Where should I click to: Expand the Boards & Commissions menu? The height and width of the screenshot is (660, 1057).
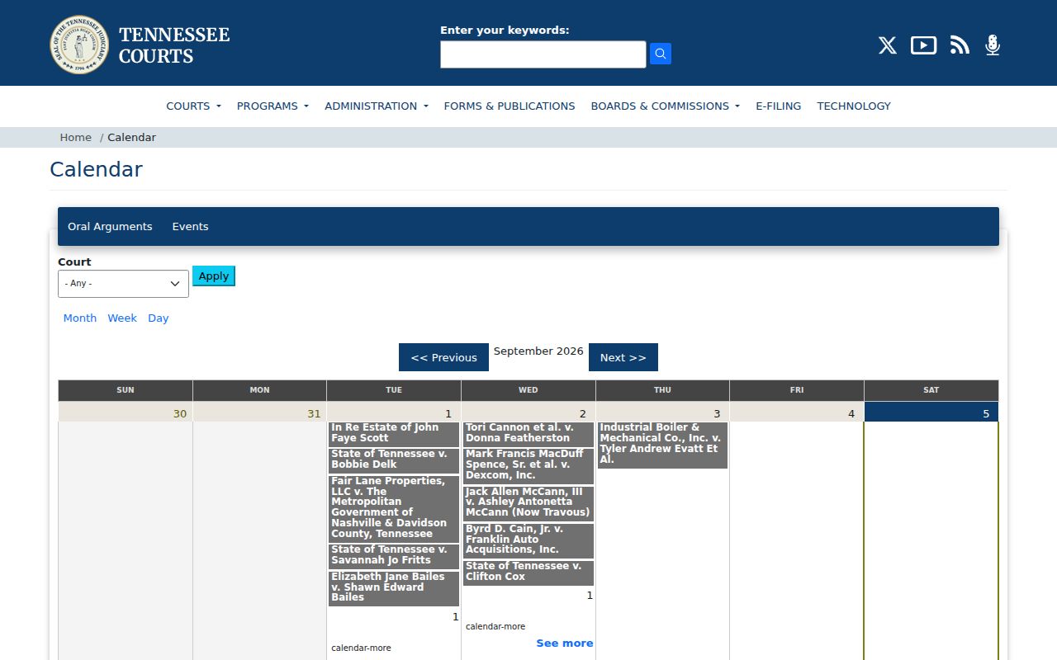click(665, 106)
